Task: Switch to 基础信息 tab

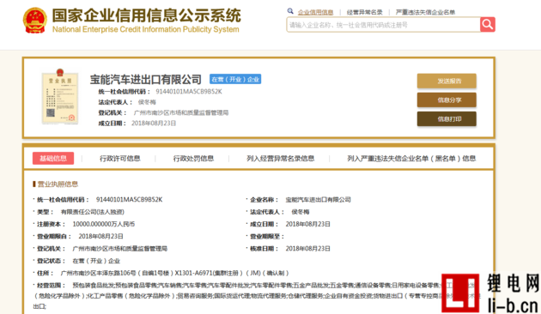Action: (53, 158)
